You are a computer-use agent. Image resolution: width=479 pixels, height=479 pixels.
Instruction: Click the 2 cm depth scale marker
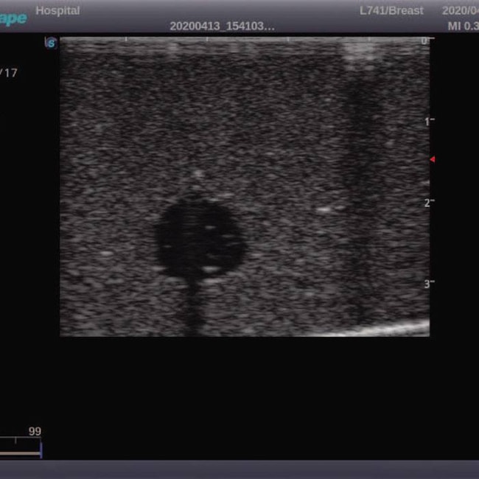click(427, 203)
